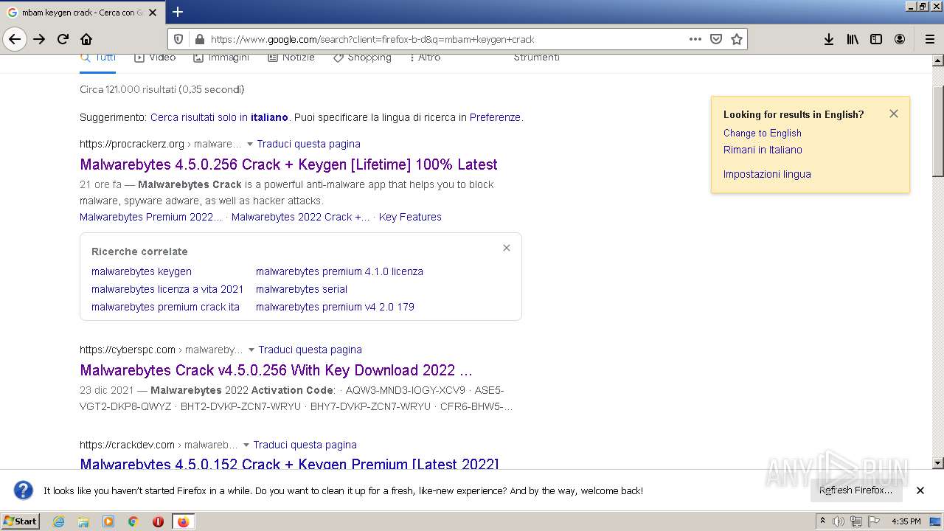
Task: Switch to Video results tab
Action: click(155, 58)
